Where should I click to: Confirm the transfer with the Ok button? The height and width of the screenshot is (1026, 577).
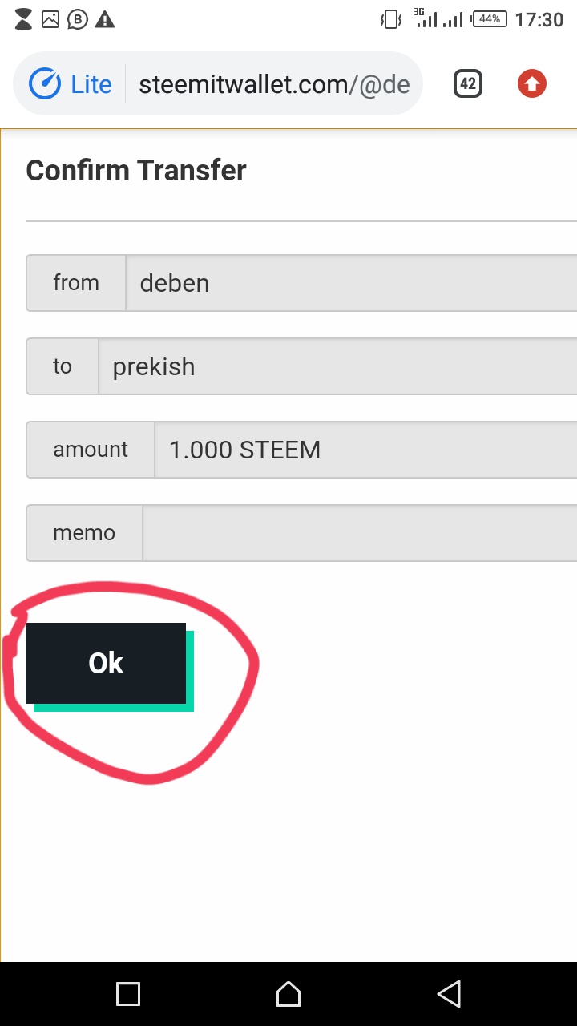tap(106, 664)
